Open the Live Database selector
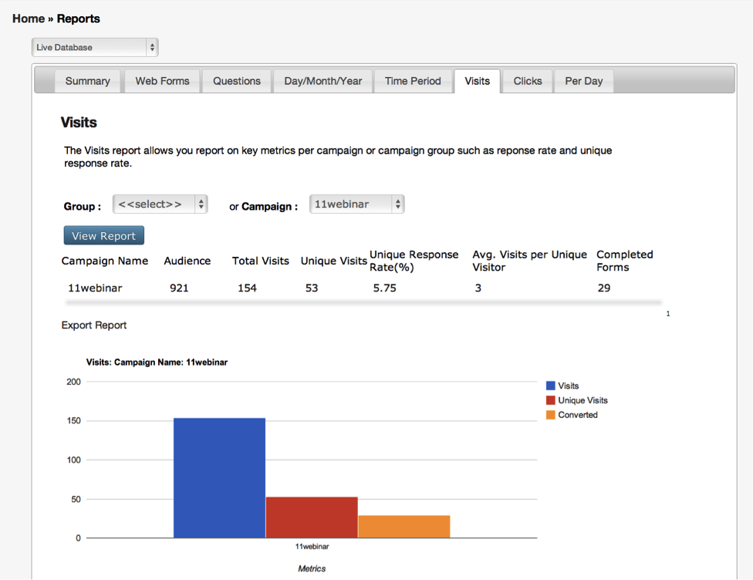Viewport: 753px width, 580px height. [94, 47]
